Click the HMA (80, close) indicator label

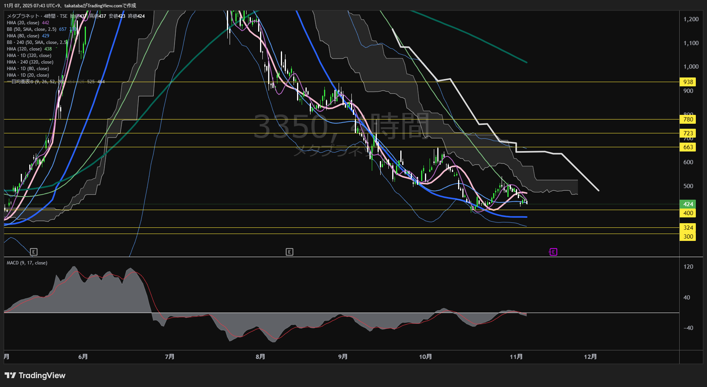(23, 36)
